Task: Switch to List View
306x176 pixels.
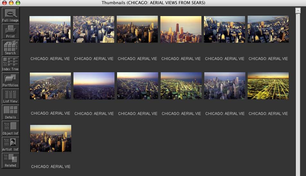Action: click(11, 96)
